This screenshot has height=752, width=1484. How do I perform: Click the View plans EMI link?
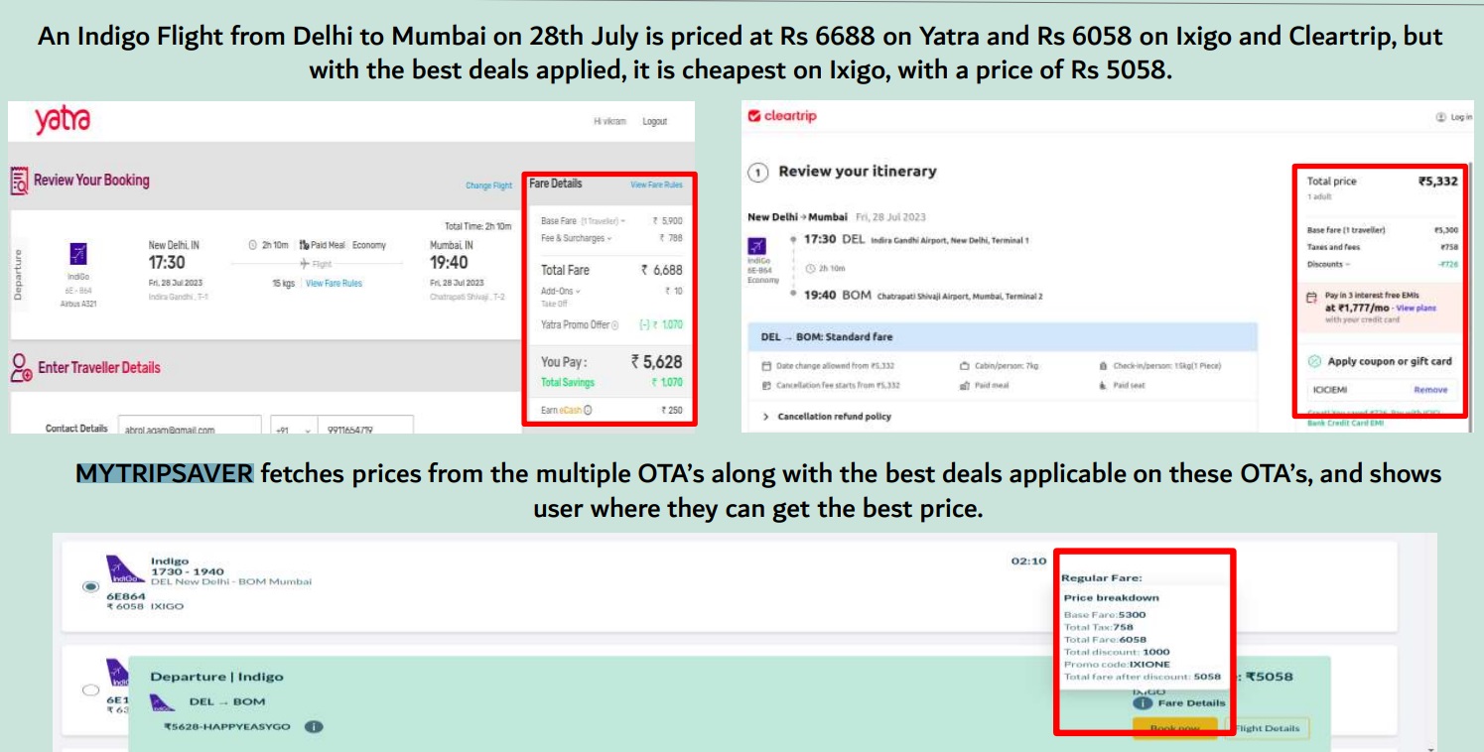1416,309
